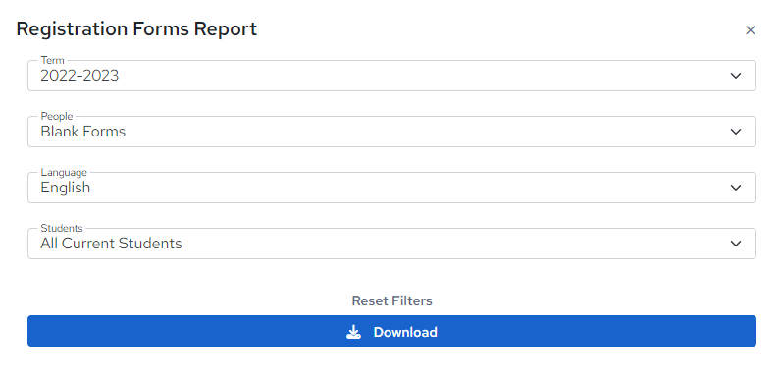Viewport: 781px width, 382px height.
Task: Expand the Students dropdown chevron
Action: pos(736,244)
